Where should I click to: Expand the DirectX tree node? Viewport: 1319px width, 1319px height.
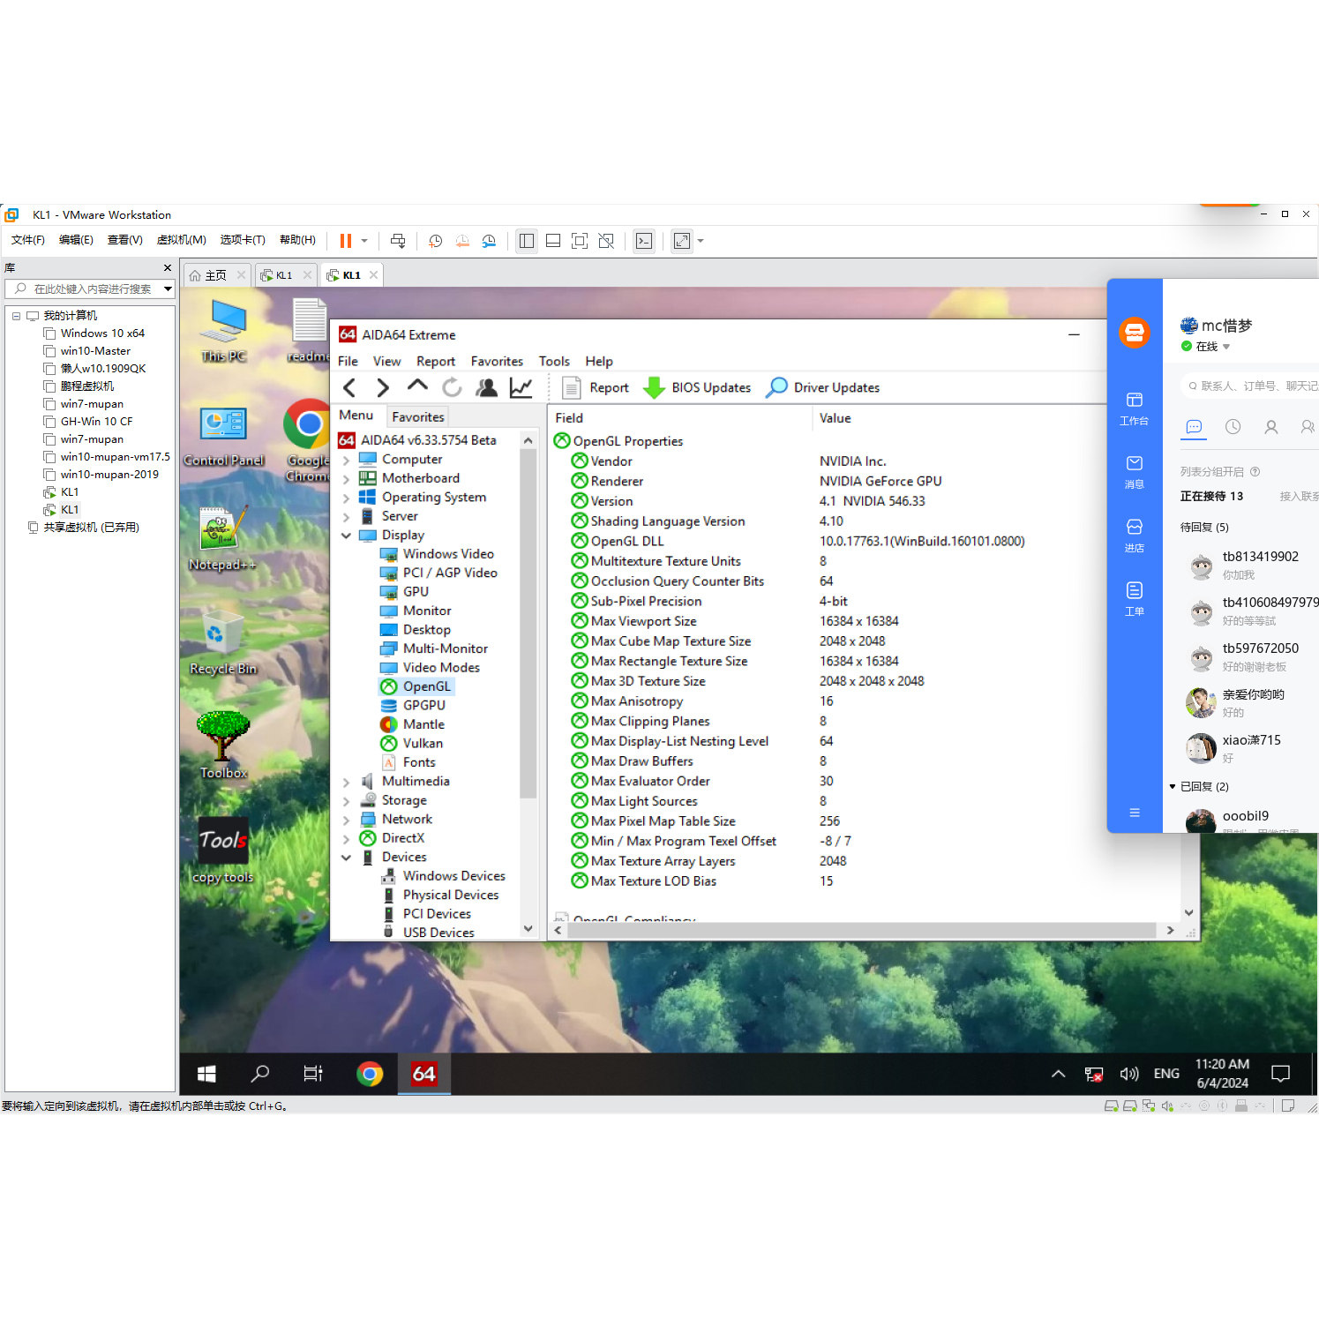click(346, 839)
